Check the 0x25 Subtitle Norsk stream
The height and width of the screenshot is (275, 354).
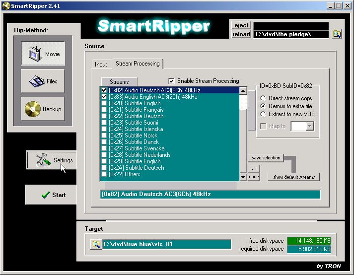tap(104, 135)
